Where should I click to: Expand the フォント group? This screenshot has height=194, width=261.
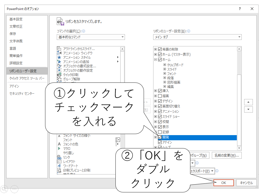click(x=165, y=74)
